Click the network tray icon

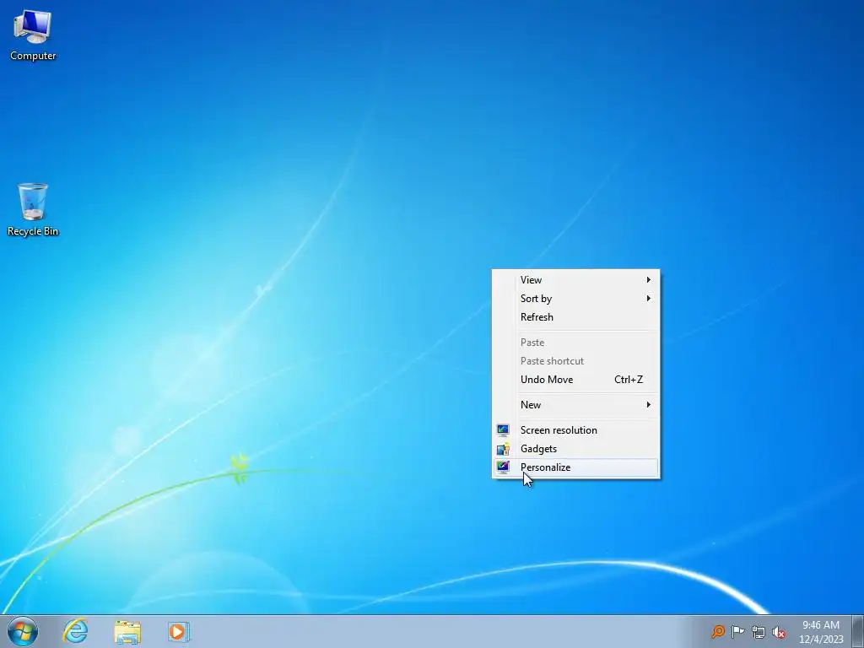coord(759,632)
